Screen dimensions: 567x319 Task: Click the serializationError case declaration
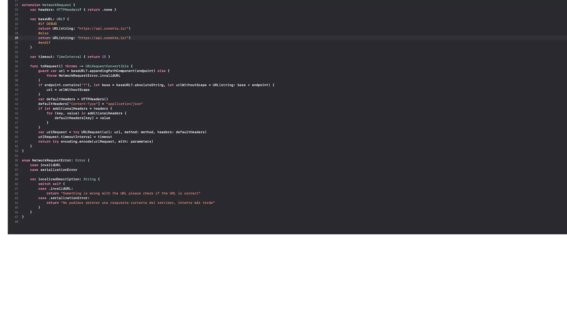tap(58, 170)
